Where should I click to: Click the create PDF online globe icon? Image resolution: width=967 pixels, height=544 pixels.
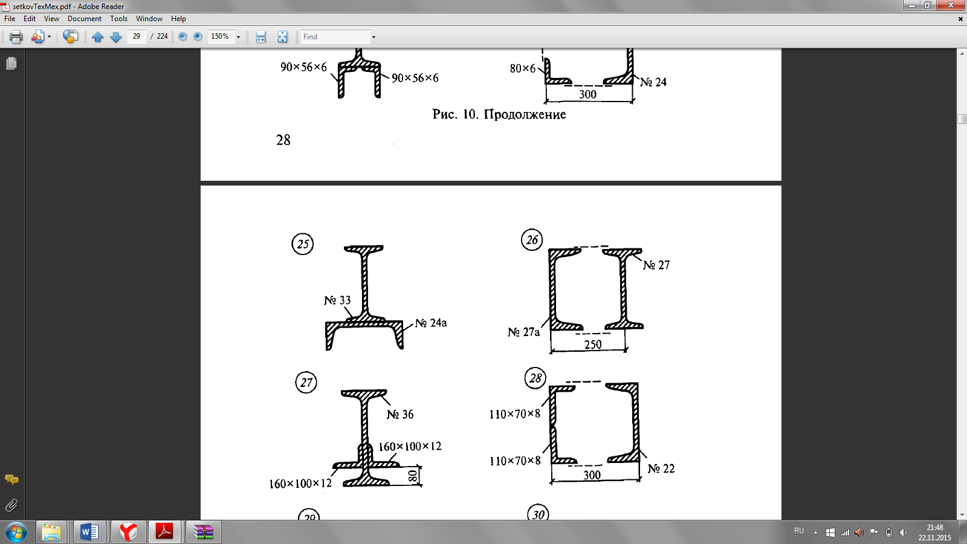[x=71, y=37]
